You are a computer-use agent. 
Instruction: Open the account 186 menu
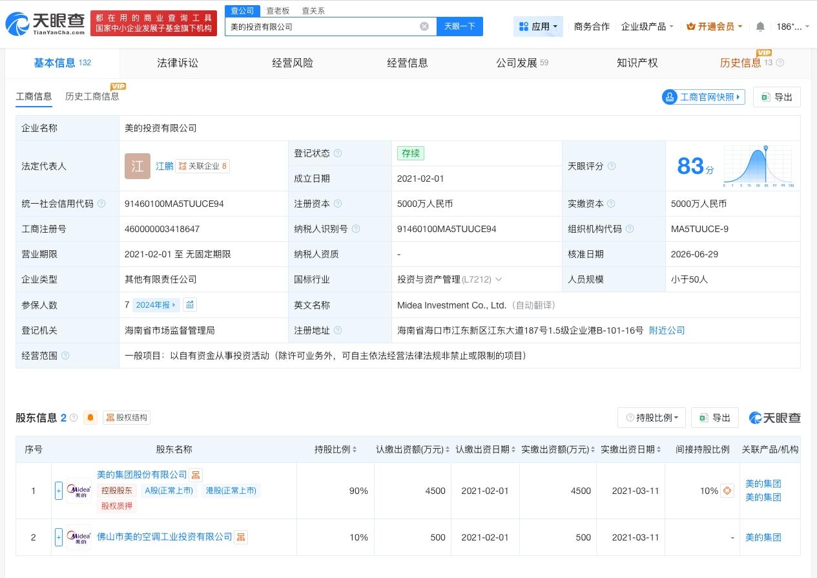(792, 27)
